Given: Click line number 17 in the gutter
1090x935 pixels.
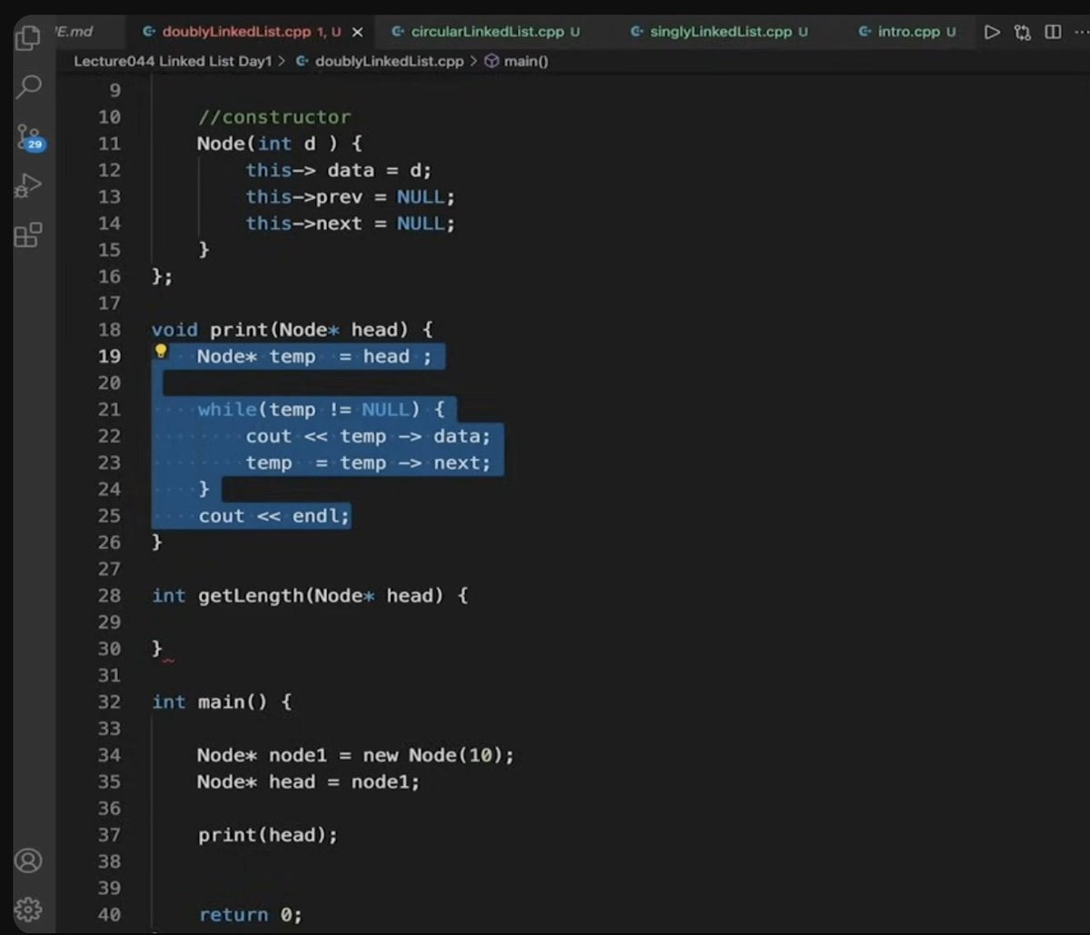Looking at the screenshot, I should point(109,303).
